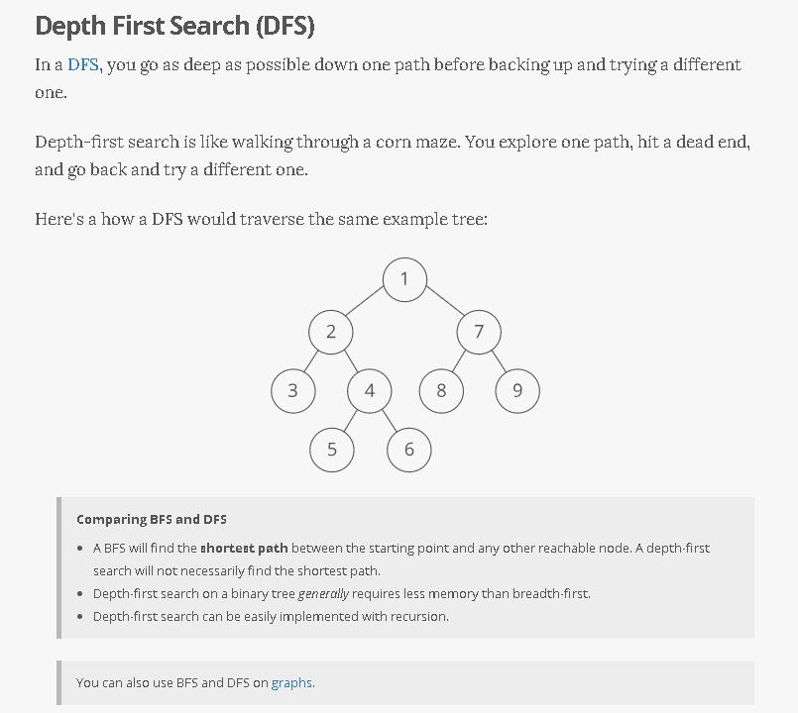The width and height of the screenshot is (798, 713).
Task: Click the "Comparing BFS and DFS" callout title
Action: coord(152,519)
